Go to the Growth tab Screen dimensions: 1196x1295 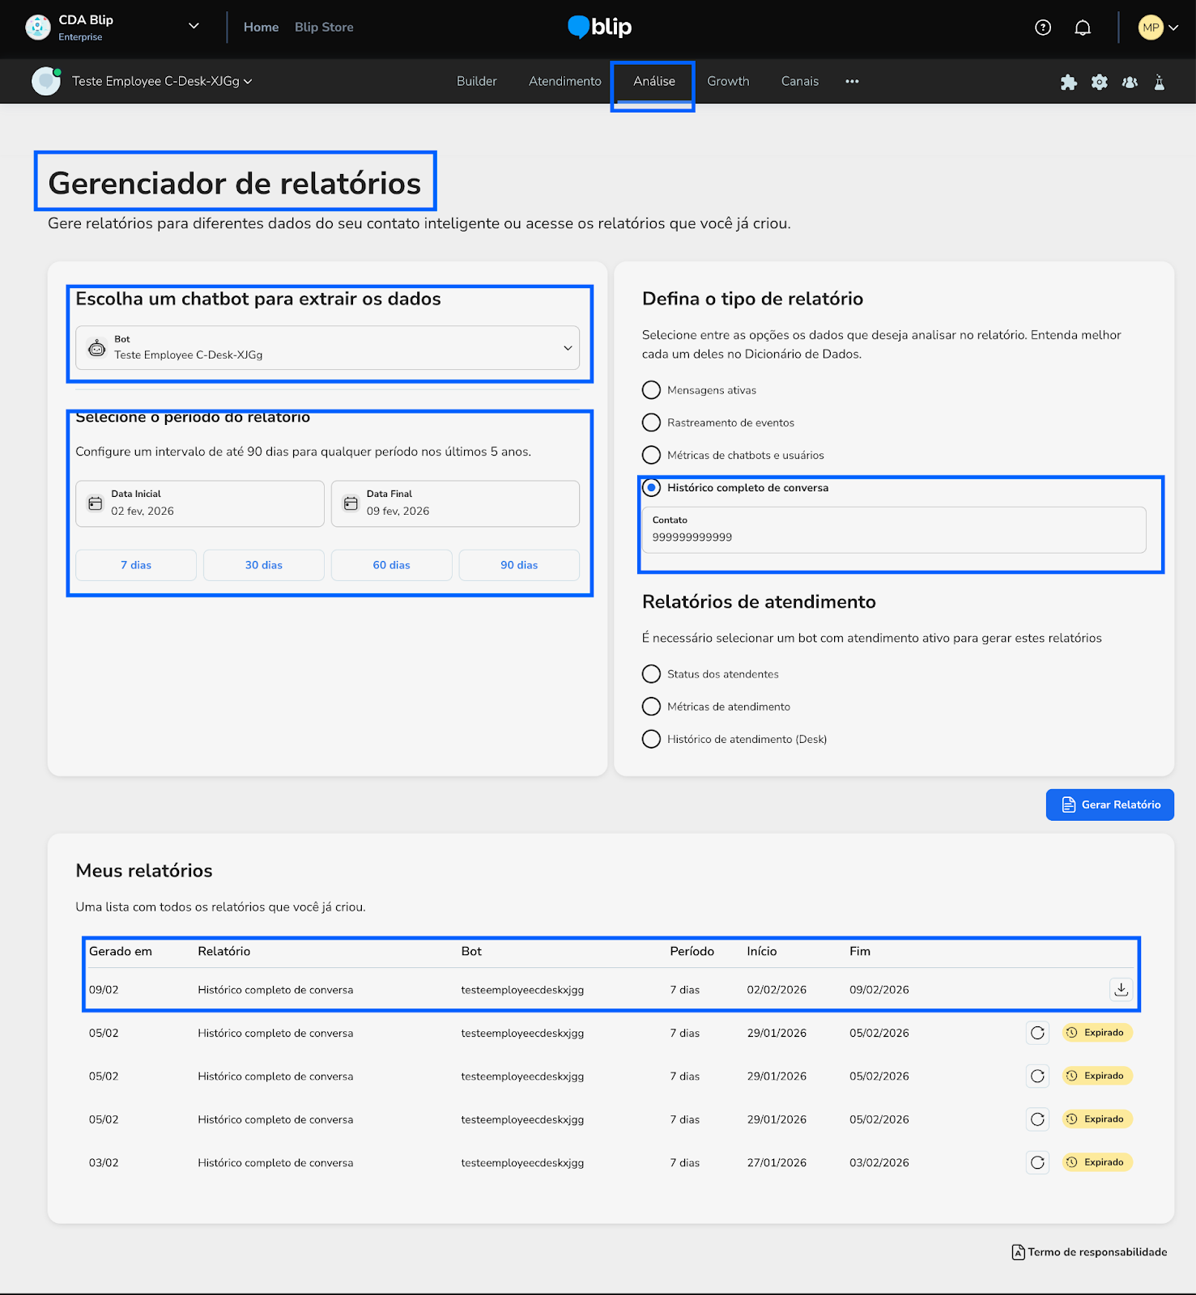click(x=728, y=82)
